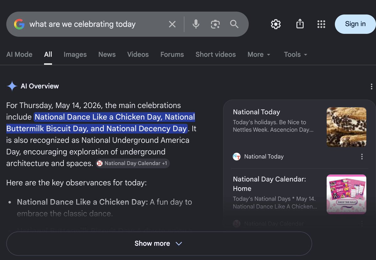Click the 'Today's holidays. Be Nice to Nettles' snippet

click(x=273, y=126)
